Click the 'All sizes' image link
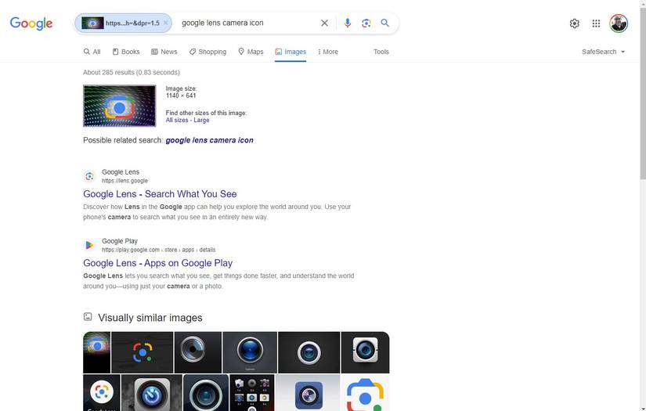Screen dimensions: 646x411 point(177,121)
